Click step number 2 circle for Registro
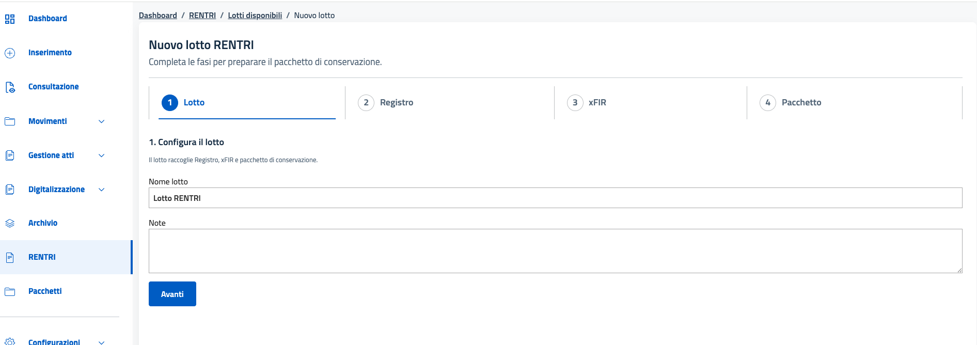 (366, 103)
